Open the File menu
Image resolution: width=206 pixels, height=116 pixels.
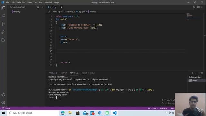tap(8, 2)
